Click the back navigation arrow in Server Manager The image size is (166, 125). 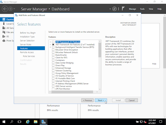click(x=5, y=9)
